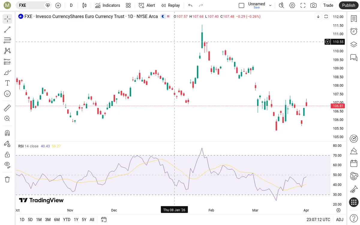Set the 6M time range
Image resolution: width=360 pixels, height=225 pixels.
click(x=57, y=220)
